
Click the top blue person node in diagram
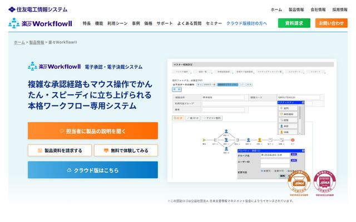[226, 131]
